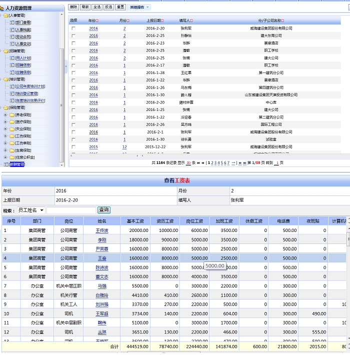Jump to the last page with the pager arrow
This screenshot has height=355, width=350.
244,163
